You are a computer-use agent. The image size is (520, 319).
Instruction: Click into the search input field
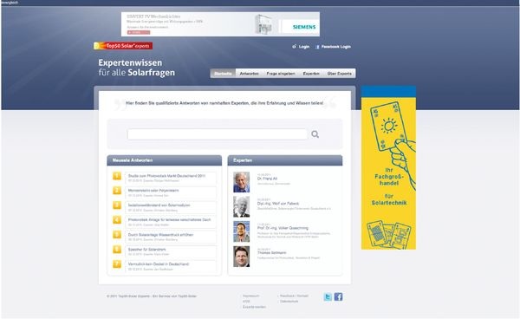pos(218,134)
